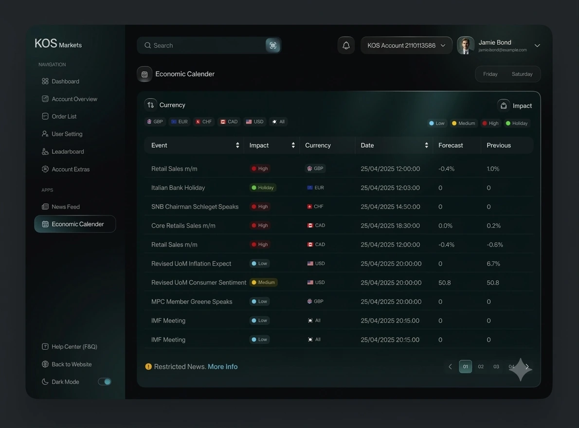Open Account Extras page

click(x=66, y=169)
